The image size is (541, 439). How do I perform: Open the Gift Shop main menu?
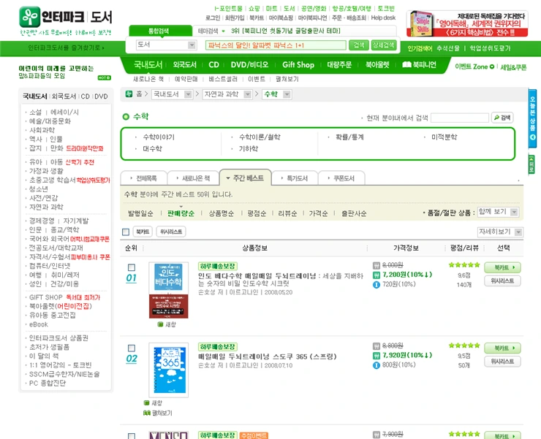click(x=298, y=65)
